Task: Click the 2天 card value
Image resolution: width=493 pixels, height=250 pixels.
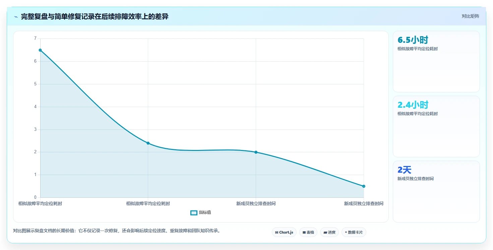Action: tap(404, 170)
